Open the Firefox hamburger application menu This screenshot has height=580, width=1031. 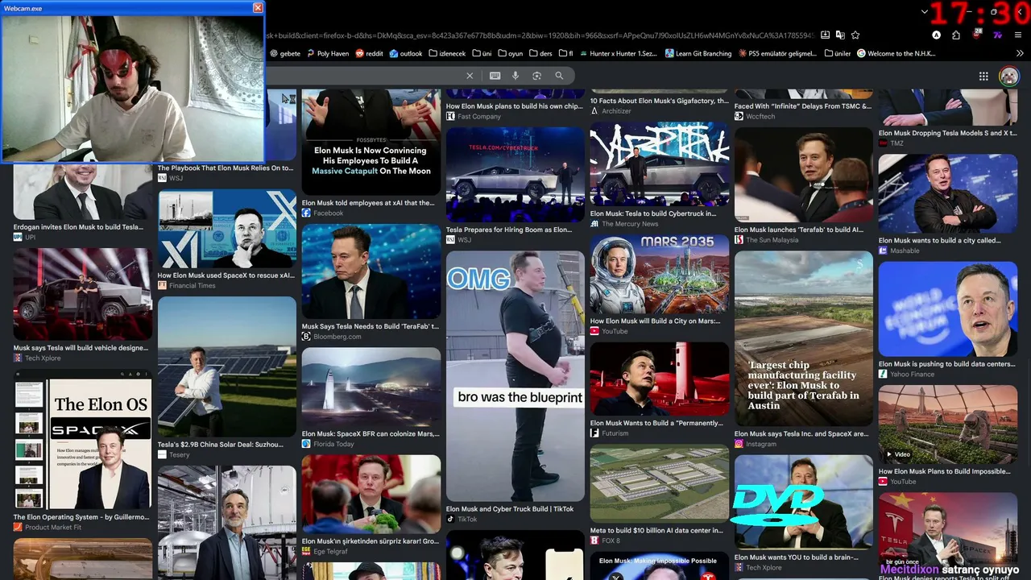pyautogui.click(x=1018, y=35)
